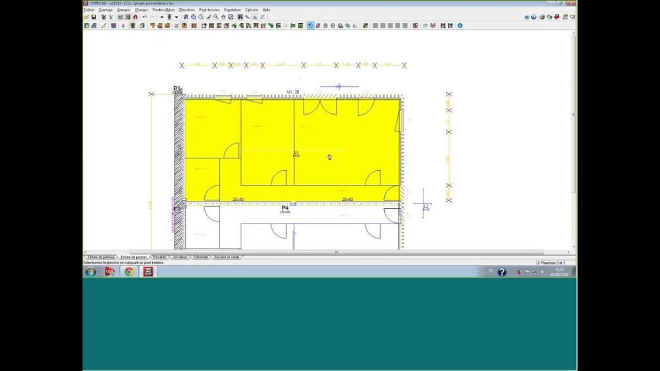The image size is (660, 371).
Task: Toggle the highlighted blue active tool button
Action: click(x=310, y=26)
